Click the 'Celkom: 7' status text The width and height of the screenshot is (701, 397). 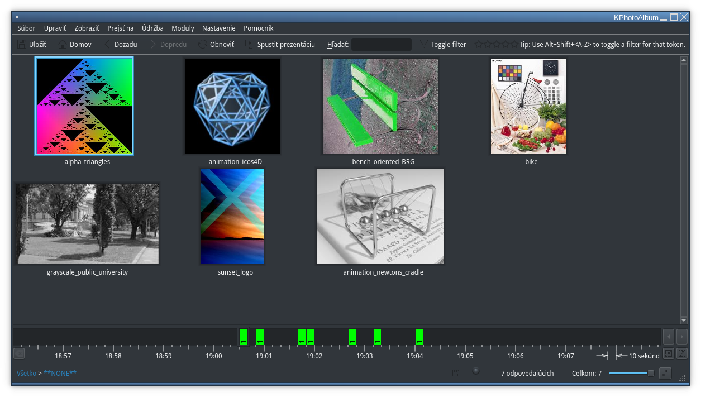[586, 373]
